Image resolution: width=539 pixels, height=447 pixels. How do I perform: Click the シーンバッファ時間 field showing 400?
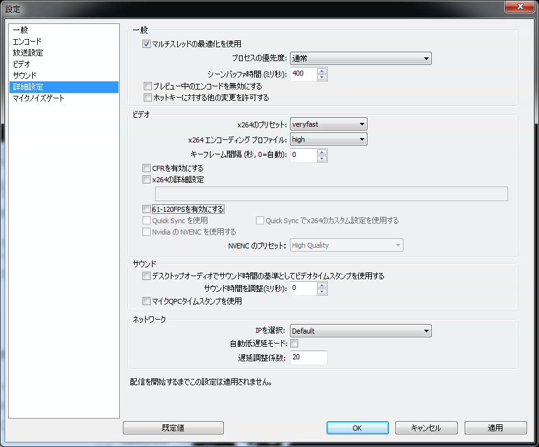[303, 74]
